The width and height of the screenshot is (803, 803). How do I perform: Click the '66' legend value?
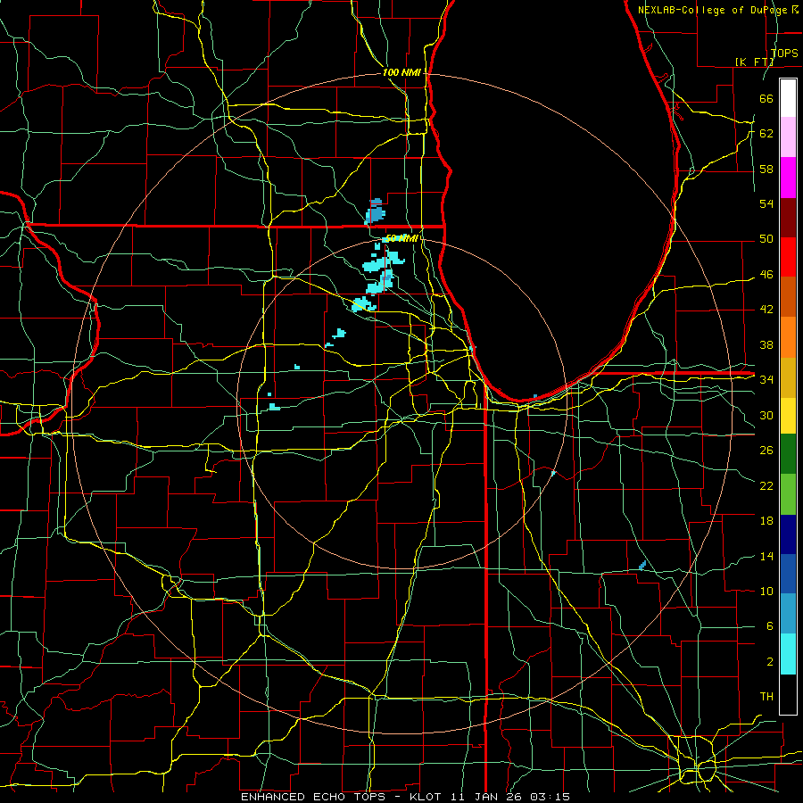tap(766, 98)
